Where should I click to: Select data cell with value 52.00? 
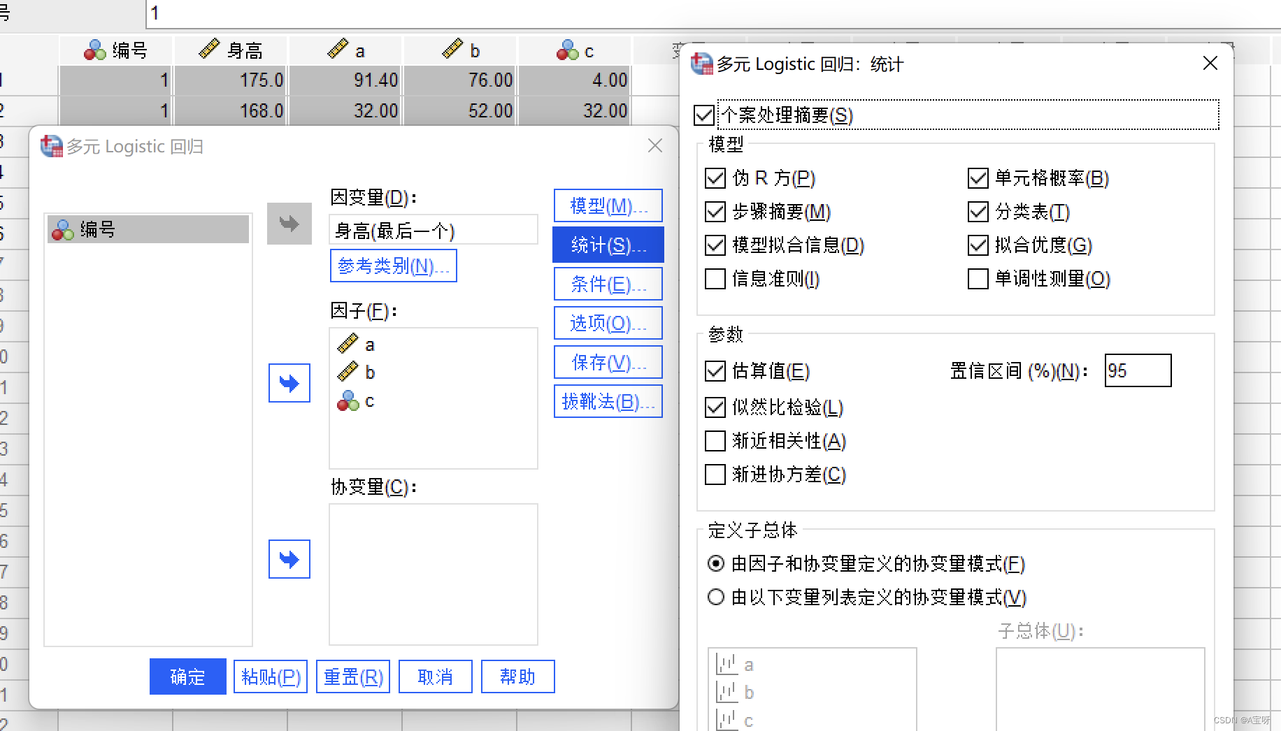coord(459,110)
